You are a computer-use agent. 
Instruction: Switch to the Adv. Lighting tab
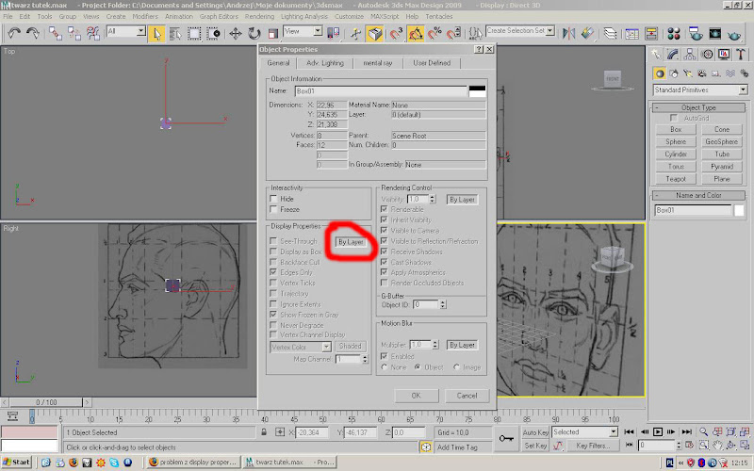(326, 63)
